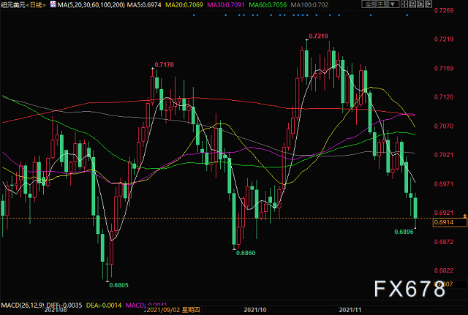The height and width of the screenshot is (315, 468).
Task: Click the 2021/10 date on the time axis
Action: 255,310
